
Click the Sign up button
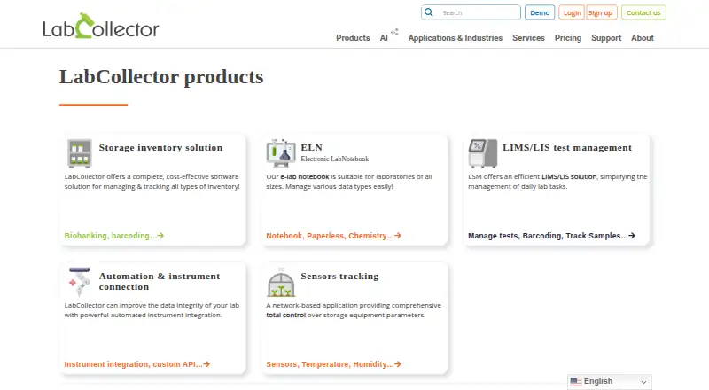(x=601, y=12)
